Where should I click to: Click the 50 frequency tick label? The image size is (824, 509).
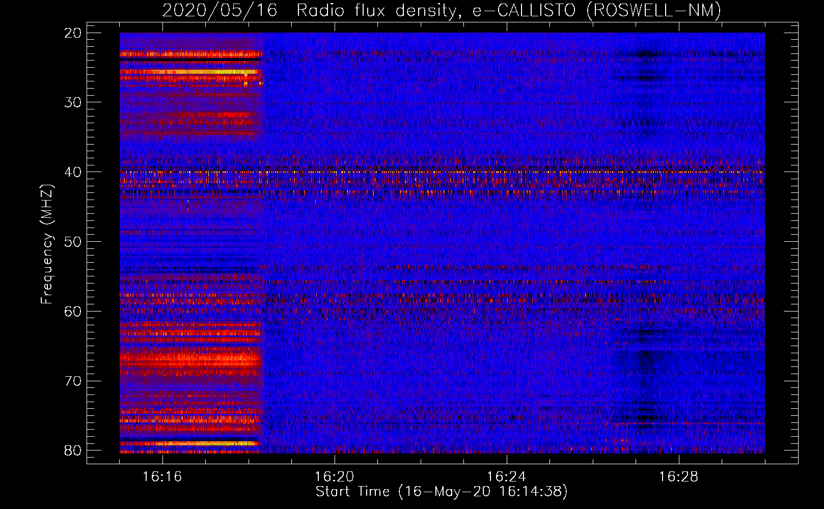click(73, 242)
